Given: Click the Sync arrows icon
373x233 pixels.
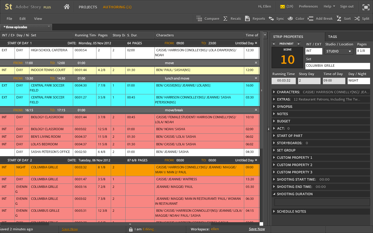Looking at the screenshot, I should coord(271,19).
